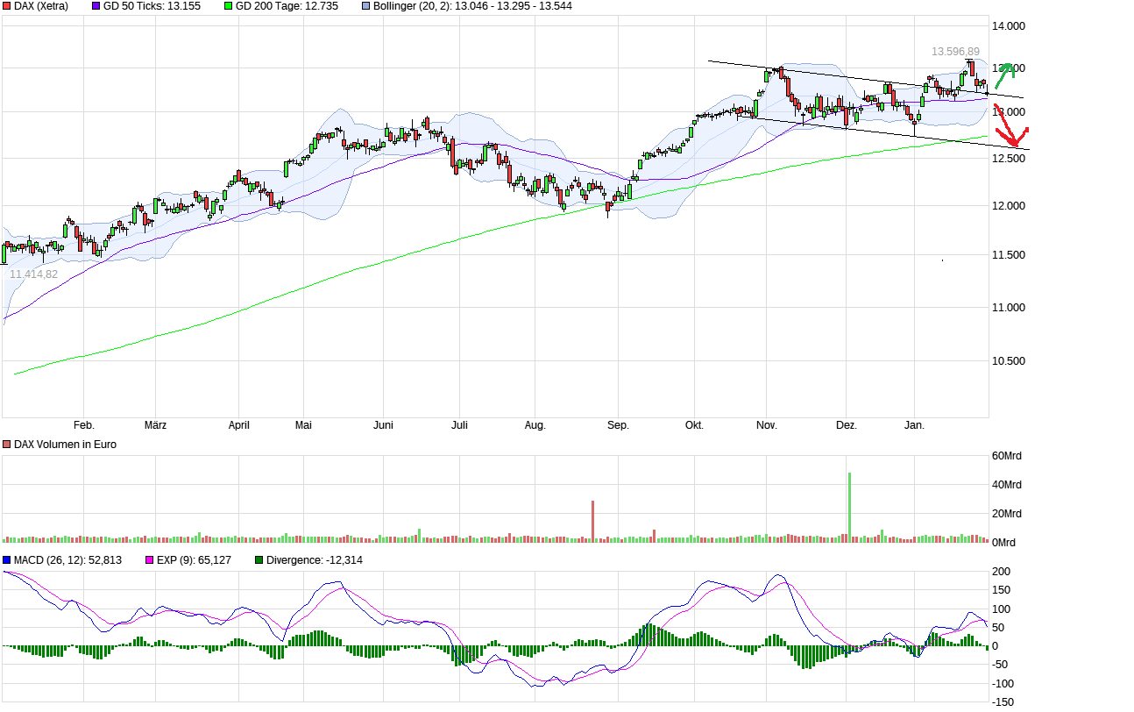The image size is (1134, 712).
Task: Click the 0Mrd volume axis label
Action: pos(1003,543)
